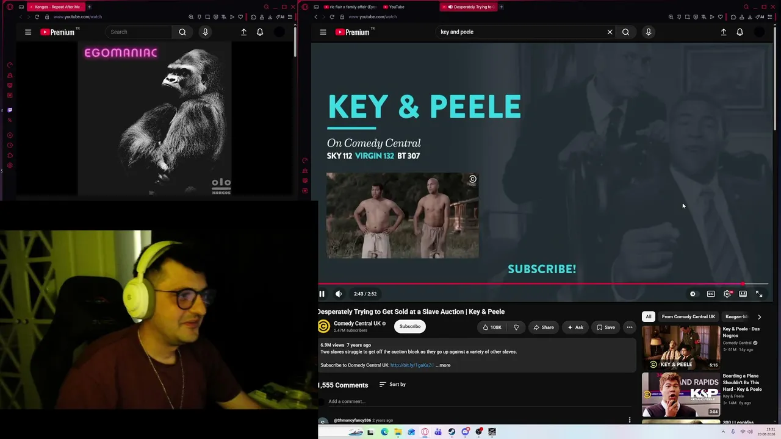The image size is (781, 439).
Task: Toggle closed captions in video player
Action: point(711,294)
